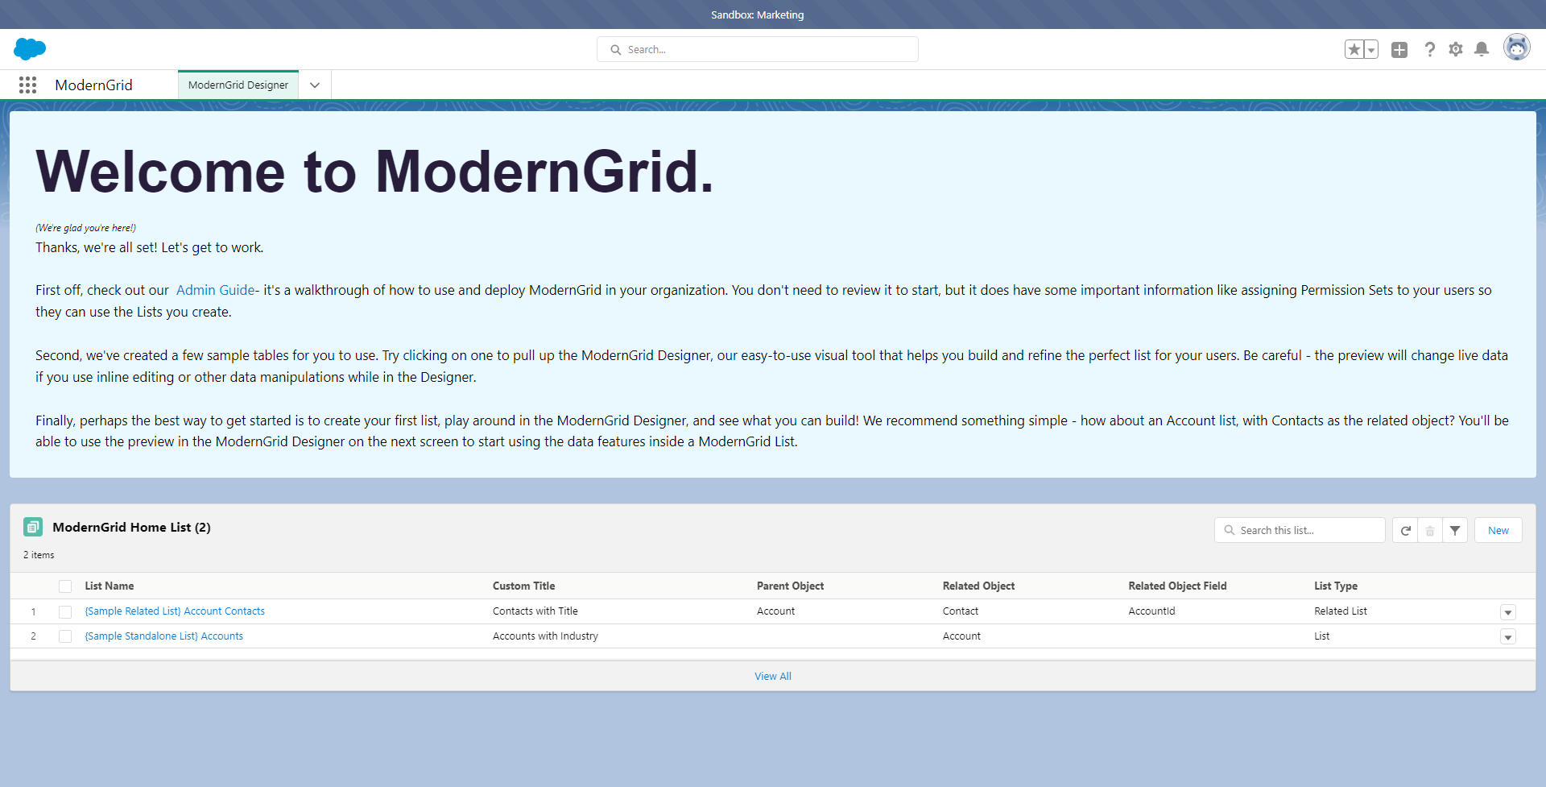Open the Global Actions plus icon
Viewport: 1546px width, 787px height.
pyautogui.click(x=1399, y=50)
